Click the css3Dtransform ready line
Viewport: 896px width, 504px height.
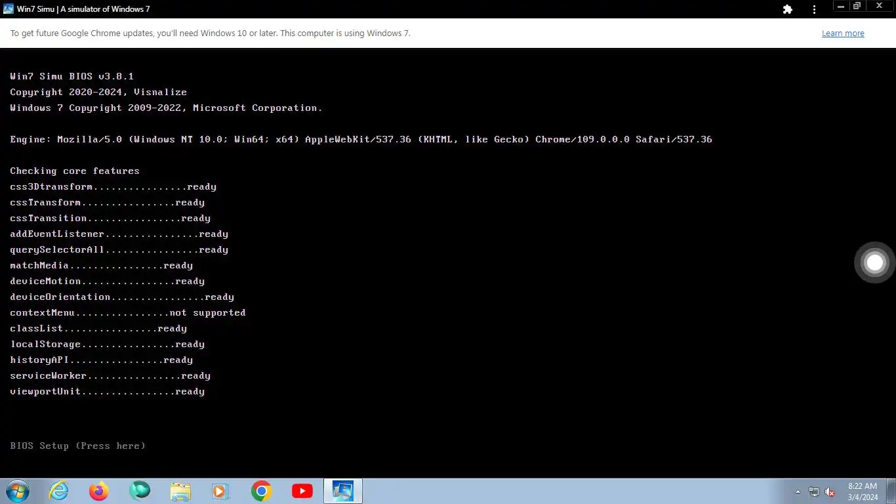pyautogui.click(x=113, y=186)
